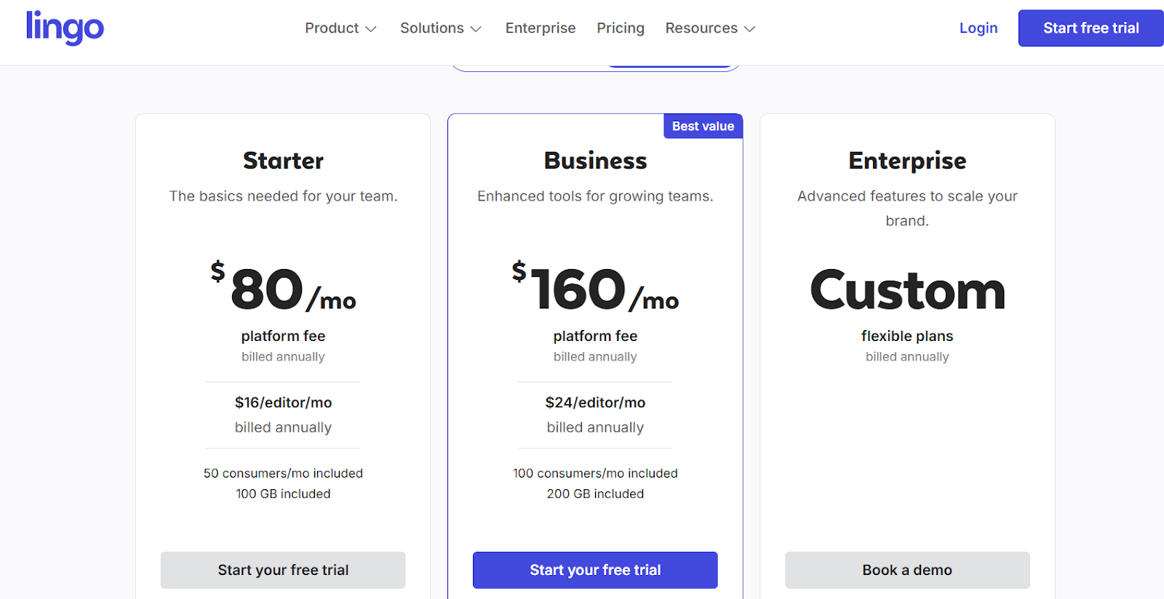Start your free trial on the Starter plan
The image size is (1164, 599).
(282, 570)
